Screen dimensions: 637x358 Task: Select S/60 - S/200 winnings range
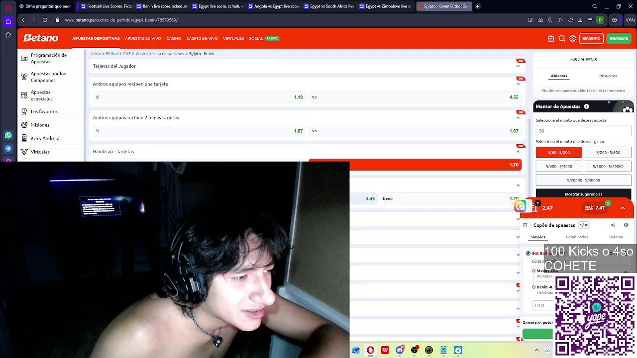tap(559, 153)
